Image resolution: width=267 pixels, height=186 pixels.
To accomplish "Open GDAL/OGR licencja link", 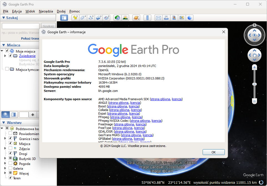I will point(141,131).
